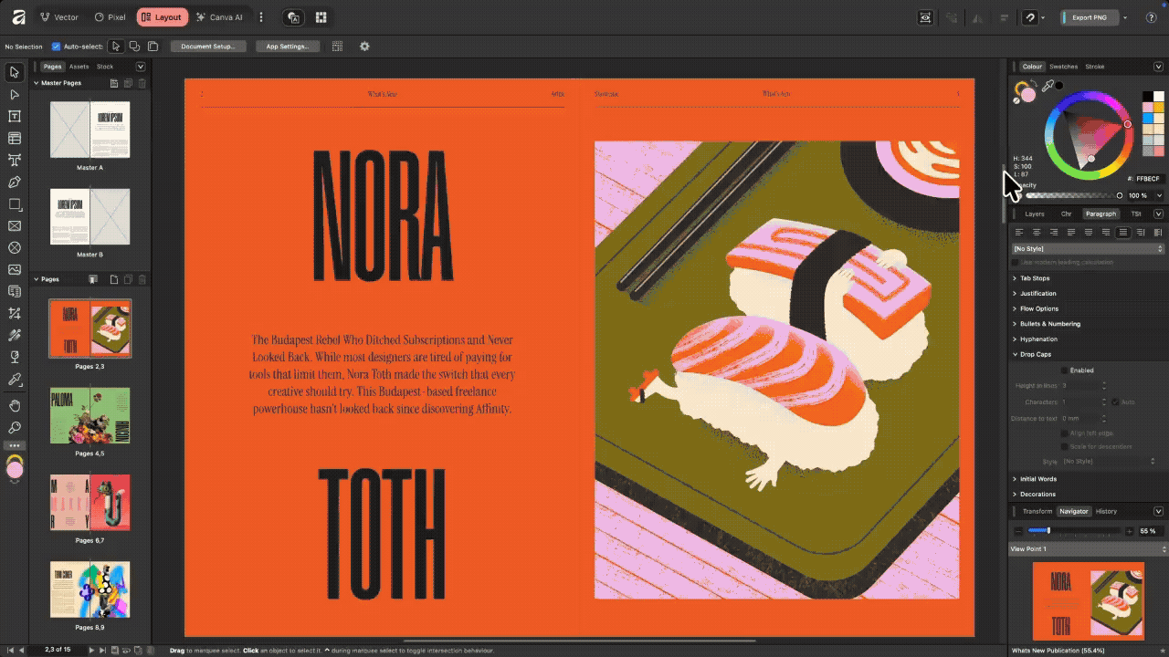Open the Swatches tab
Viewport: 1169px width, 657px height.
tap(1063, 66)
